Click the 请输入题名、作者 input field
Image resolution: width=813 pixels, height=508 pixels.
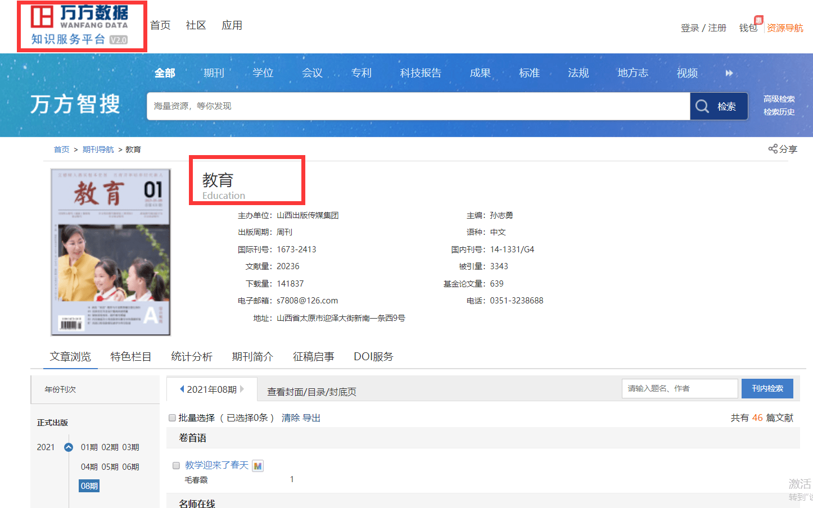(680, 388)
